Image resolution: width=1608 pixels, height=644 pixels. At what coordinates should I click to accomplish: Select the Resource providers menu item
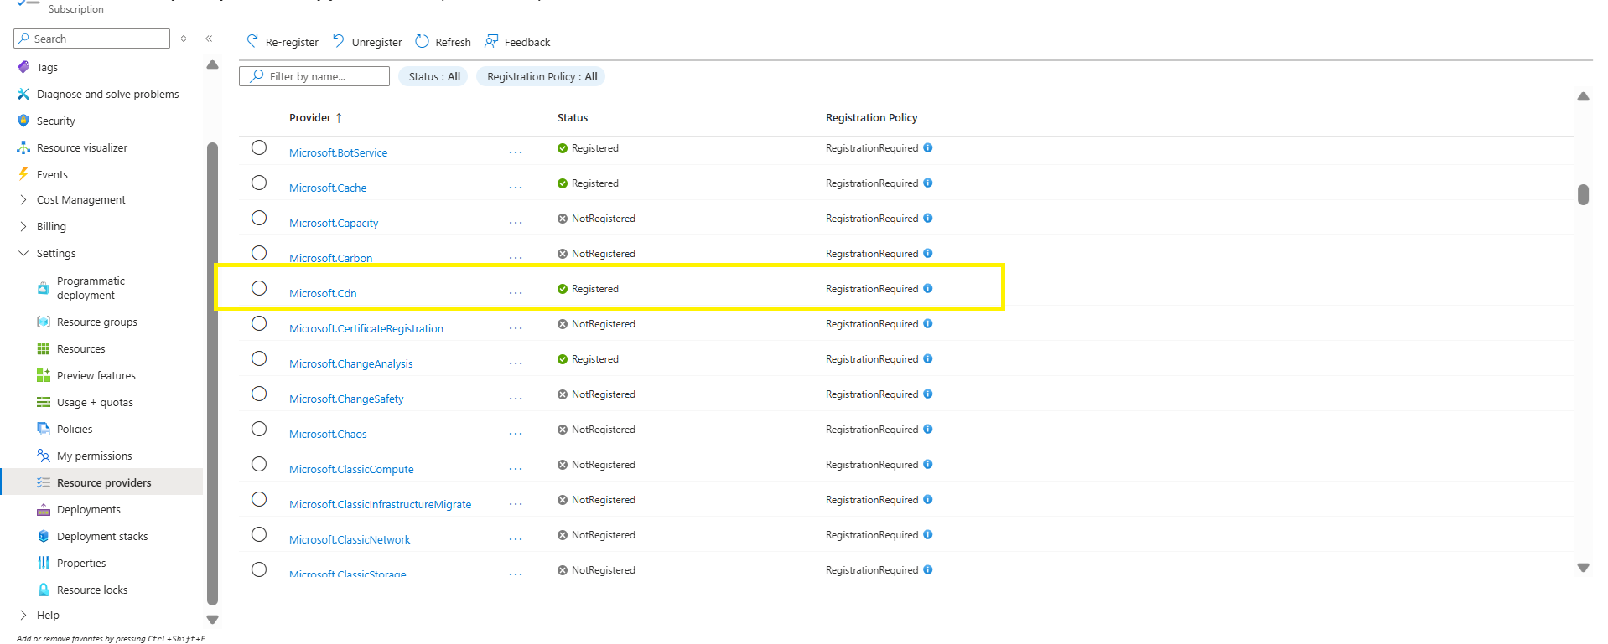[x=101, y=482]
